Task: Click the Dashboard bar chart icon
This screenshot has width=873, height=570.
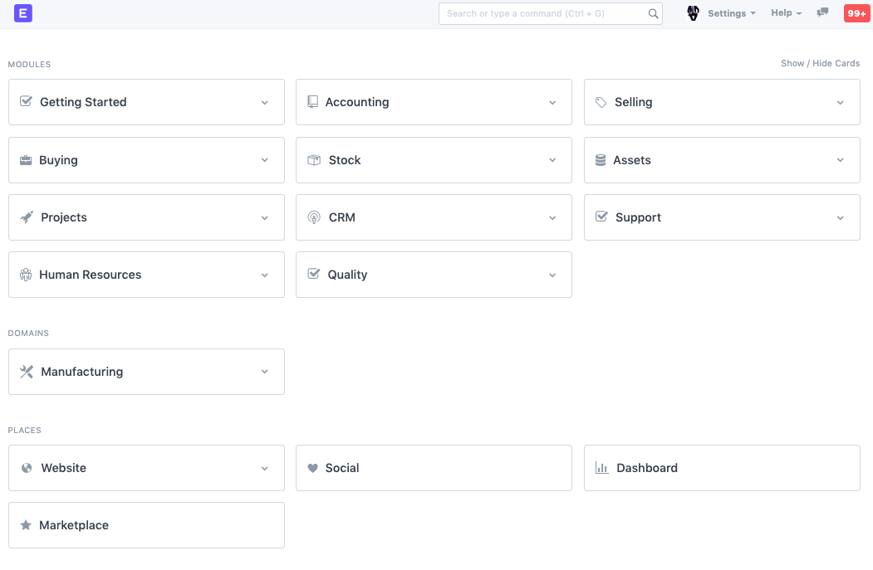Action: coord(601,468)
